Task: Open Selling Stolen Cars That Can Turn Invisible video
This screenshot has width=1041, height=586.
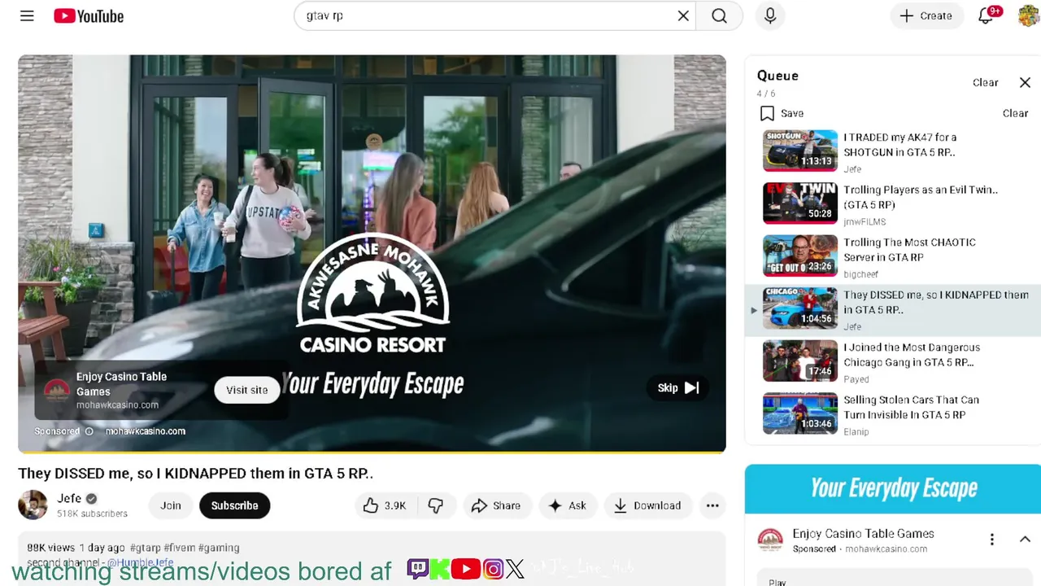Action: [x=912, y=407]
